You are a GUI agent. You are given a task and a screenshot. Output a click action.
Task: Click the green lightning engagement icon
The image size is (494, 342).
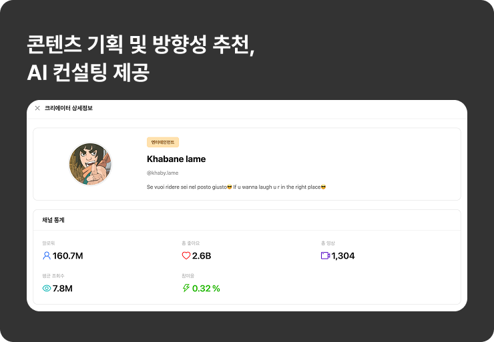[186, 289]
